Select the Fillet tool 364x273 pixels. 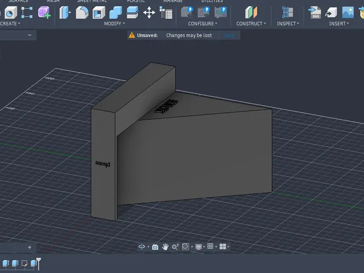point(82,13)
